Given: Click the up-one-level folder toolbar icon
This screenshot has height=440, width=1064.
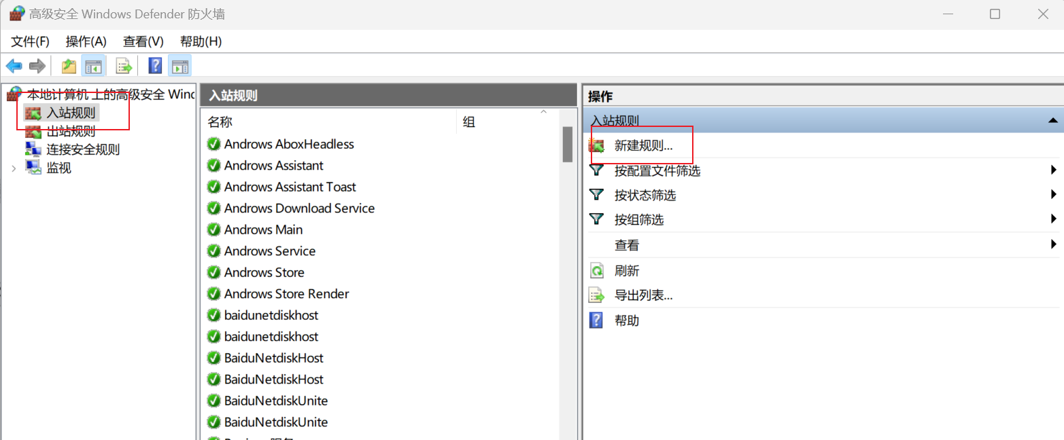Looking at the screenshot, I should (69, 66).
